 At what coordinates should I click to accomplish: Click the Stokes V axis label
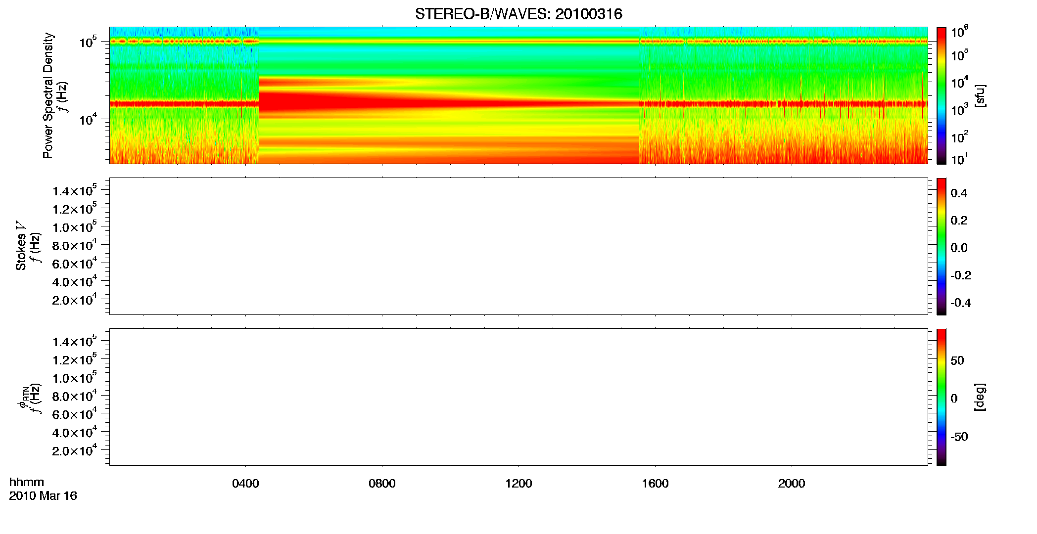(21, 246)
